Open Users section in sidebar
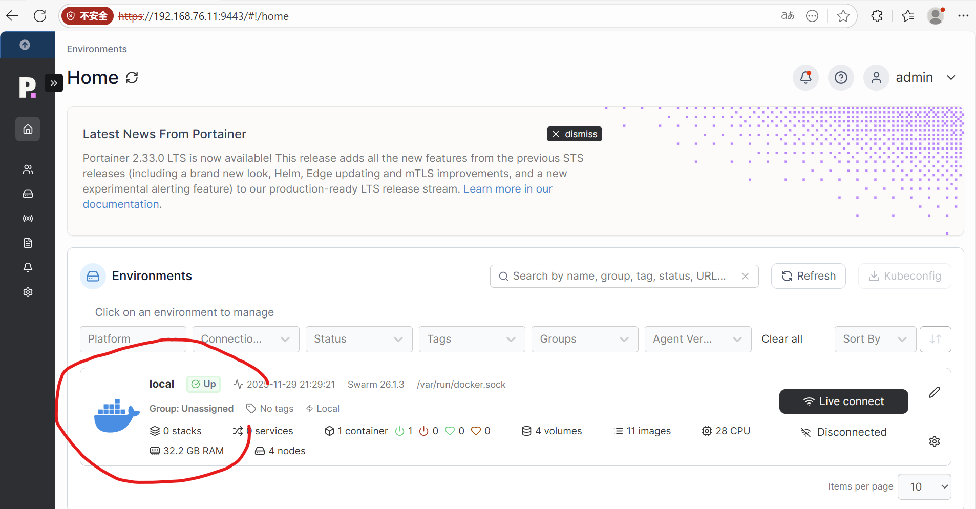Screen dimensions: 976x509 click(x=28, y=169)
